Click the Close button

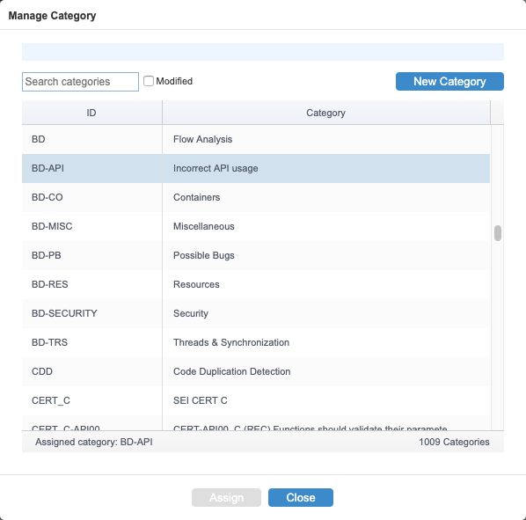tap(301, 497)
